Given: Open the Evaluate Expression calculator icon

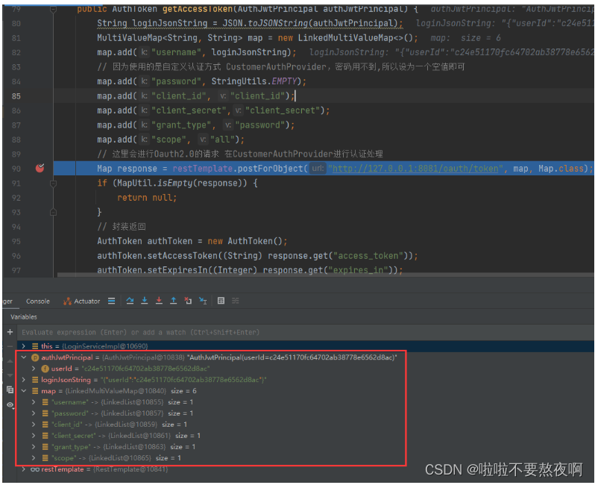Looking at the screenshot, I should tap(221, 301).
